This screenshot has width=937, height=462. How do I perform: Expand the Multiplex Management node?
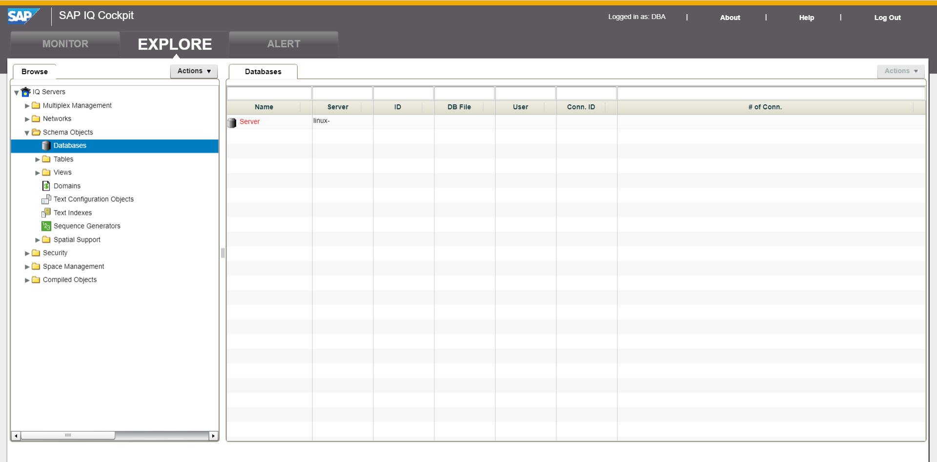click(x=27, y=106)
